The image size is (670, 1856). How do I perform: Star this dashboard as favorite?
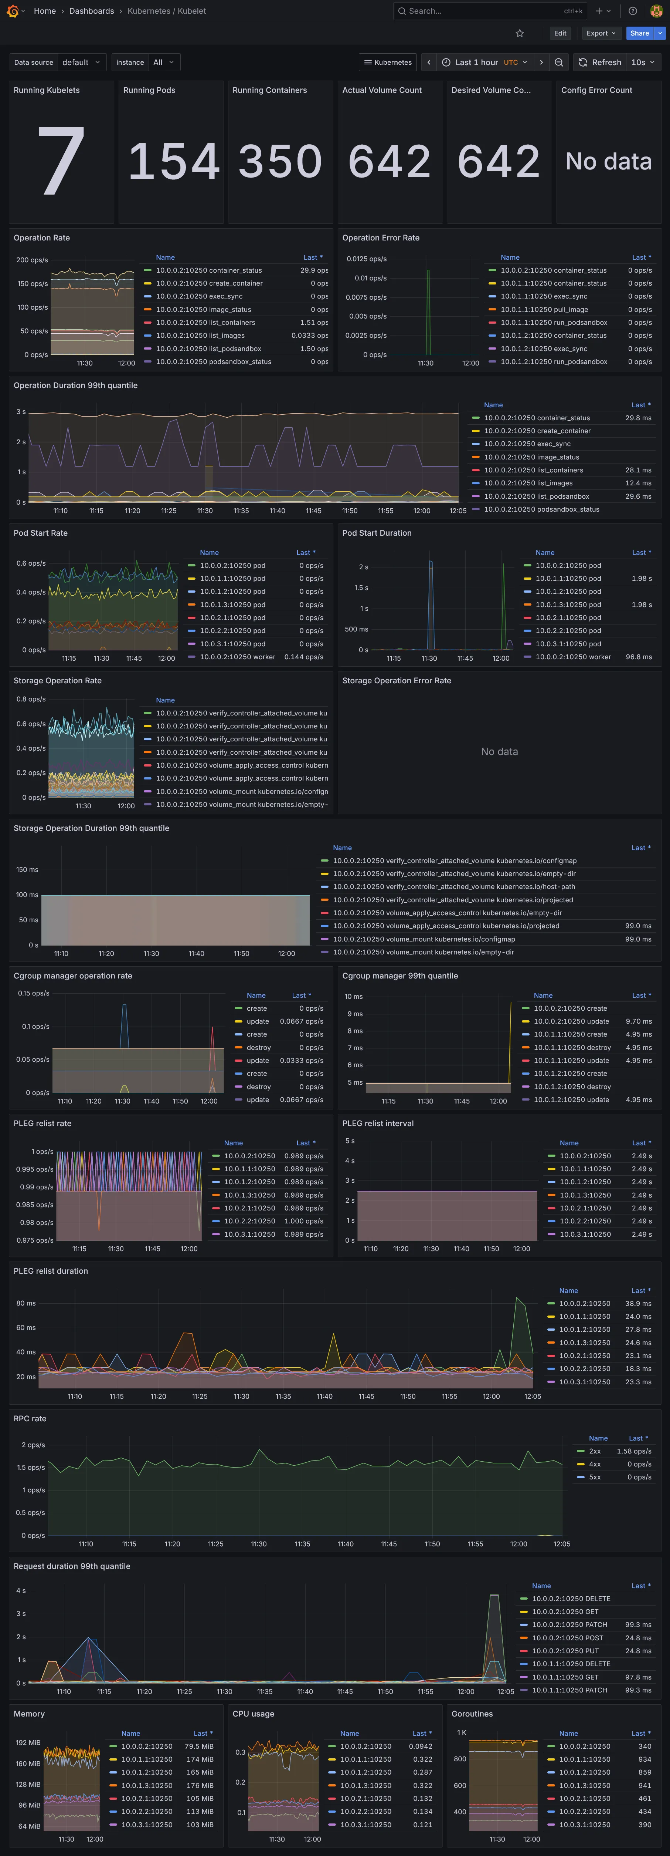tap(520, 33)
